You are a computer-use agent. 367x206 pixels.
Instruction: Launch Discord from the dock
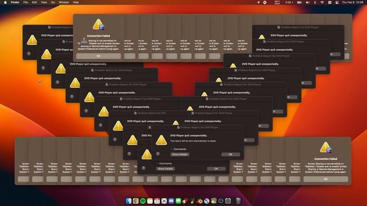pyautogui.click(x=171, y=201)
